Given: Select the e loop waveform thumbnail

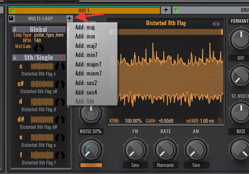Looking at the screenshot, I should 42,137.
